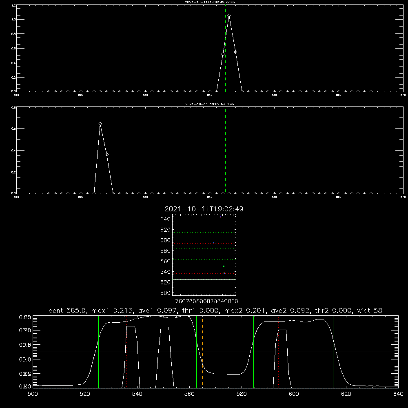Click the orange dot near 540 in middle plot
The image size is (408, 408).
224,273
